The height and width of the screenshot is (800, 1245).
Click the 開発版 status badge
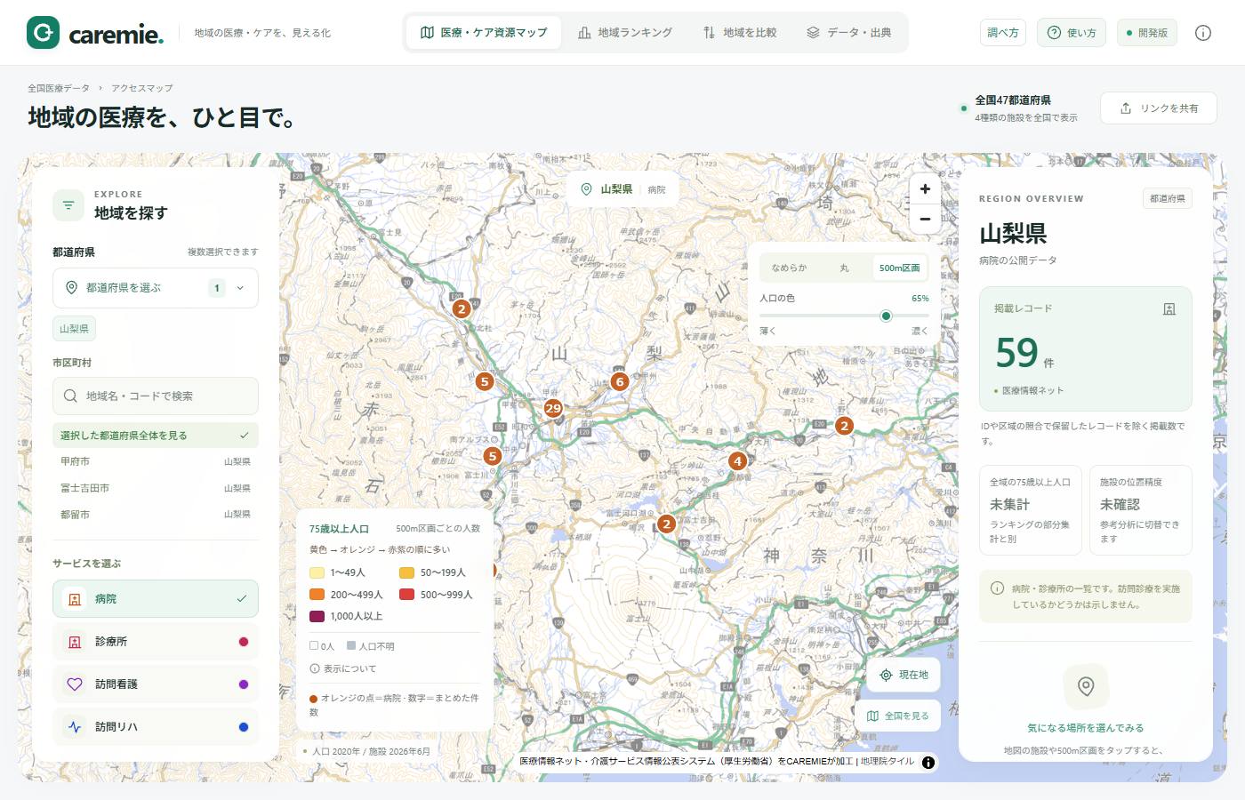1146,33
